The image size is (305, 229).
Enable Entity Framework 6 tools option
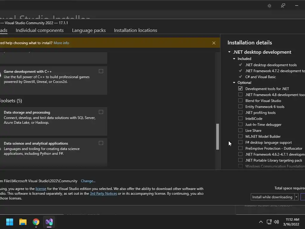click(x=240, y=106)
